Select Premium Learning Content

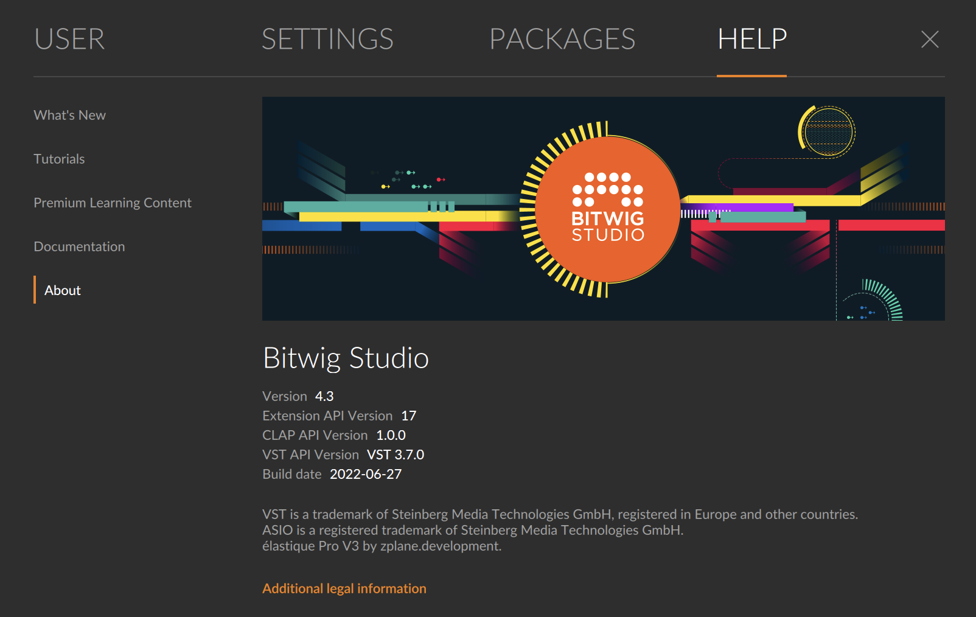point(113,203)
